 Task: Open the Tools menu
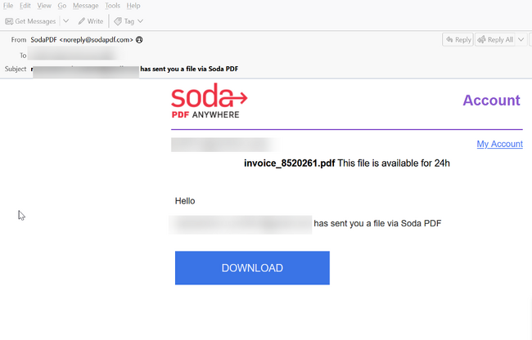click(x=112, y=6)
